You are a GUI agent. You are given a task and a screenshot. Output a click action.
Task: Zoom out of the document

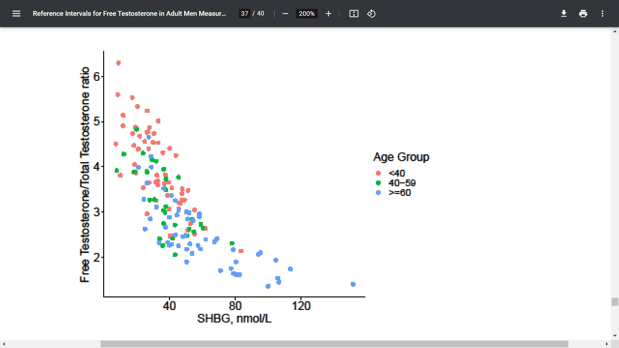click(285, 14)
